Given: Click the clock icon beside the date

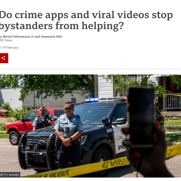Looking at the screenshot, I should click(x=0, y=48).
